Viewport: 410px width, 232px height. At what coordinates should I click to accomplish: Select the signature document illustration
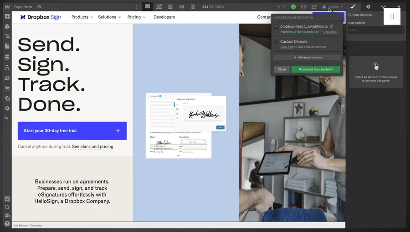point(186,126)
